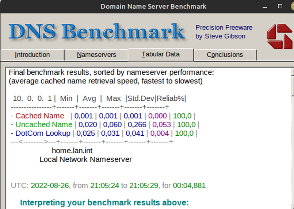The height and width of the screenshot is (209, 294).
Task: Click the window title 'Domain Name Server Benchmark'
Action: (153, 7)
